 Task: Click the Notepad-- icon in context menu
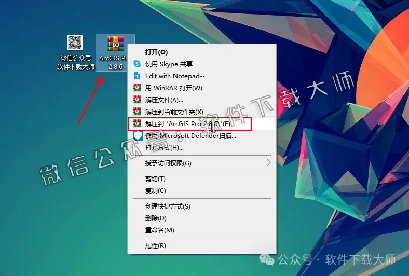[x=137, y=76]
